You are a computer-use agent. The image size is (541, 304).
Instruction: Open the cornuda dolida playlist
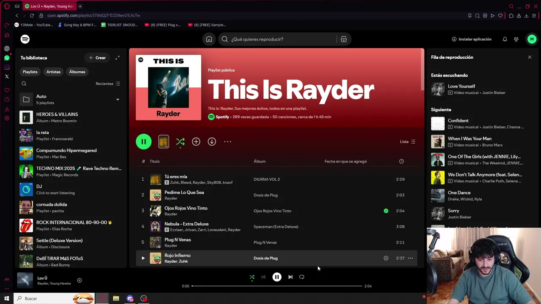(x=71, y=207)
